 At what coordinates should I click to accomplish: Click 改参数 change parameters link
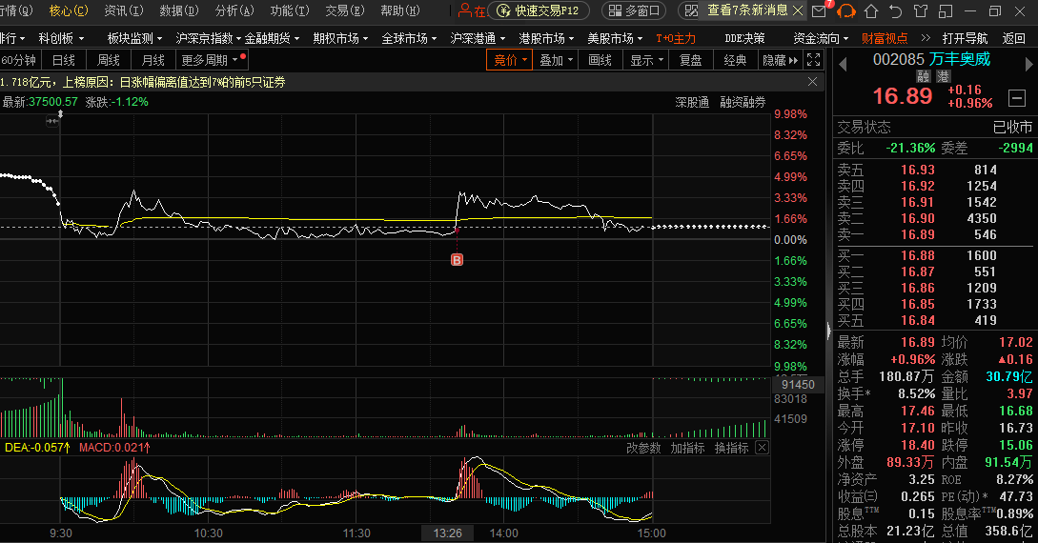pos(643,448)
